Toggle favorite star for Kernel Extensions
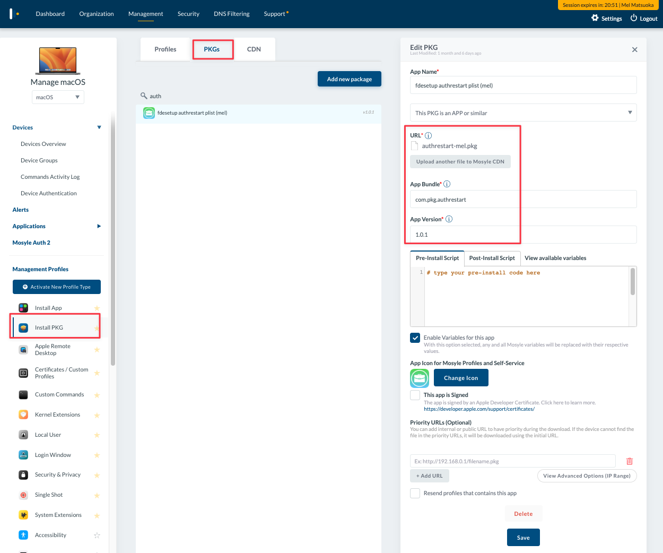The image size is (663, 553). pos(97,415)
